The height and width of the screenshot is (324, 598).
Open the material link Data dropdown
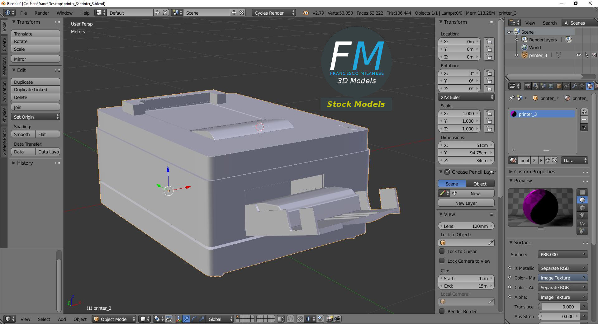pos(574,160)
